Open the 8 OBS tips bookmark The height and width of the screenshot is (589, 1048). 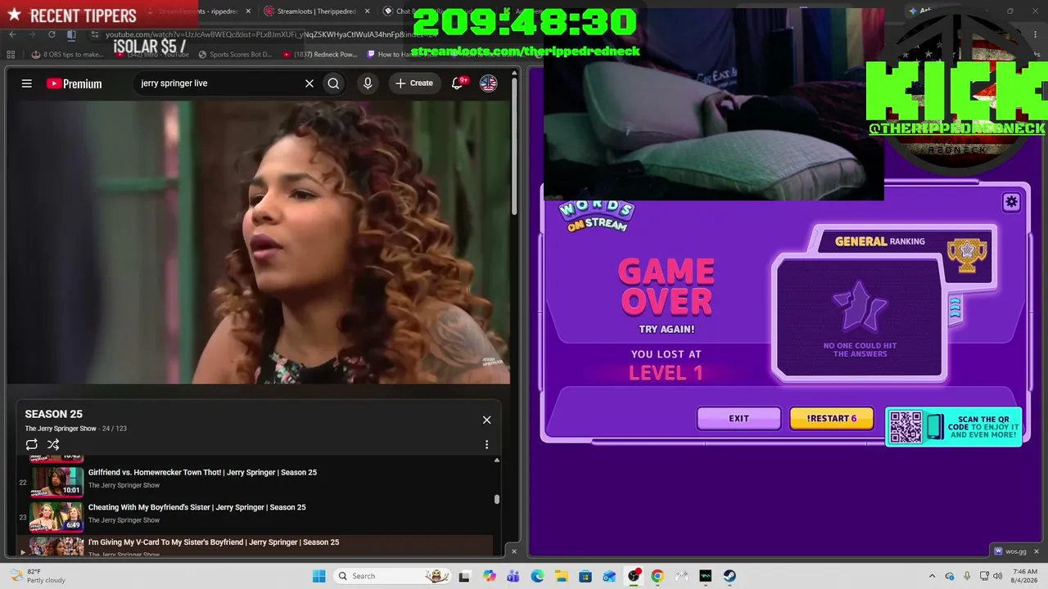tap(67, 55)
